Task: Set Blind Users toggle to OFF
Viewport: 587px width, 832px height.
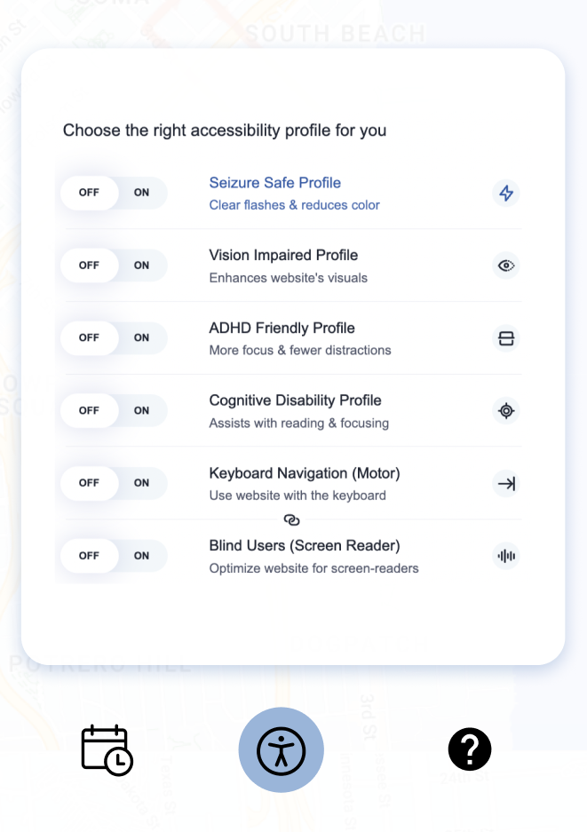Action: [89, 557]
